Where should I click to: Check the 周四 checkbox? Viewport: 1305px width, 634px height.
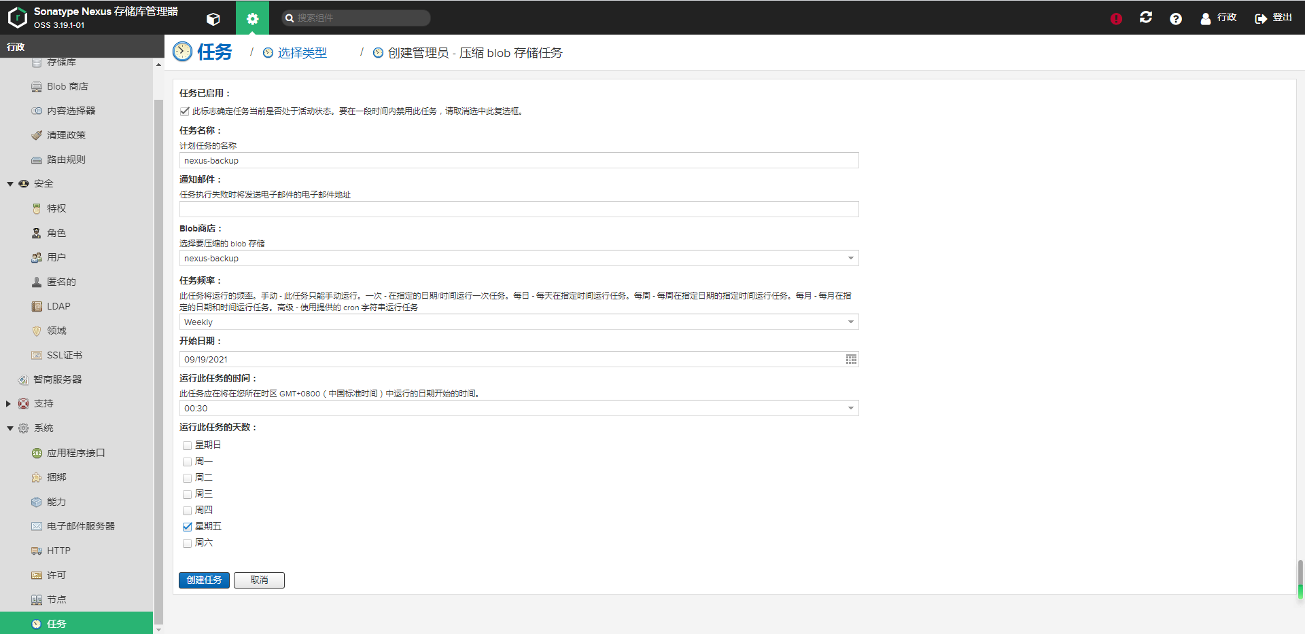coord(187,510)
